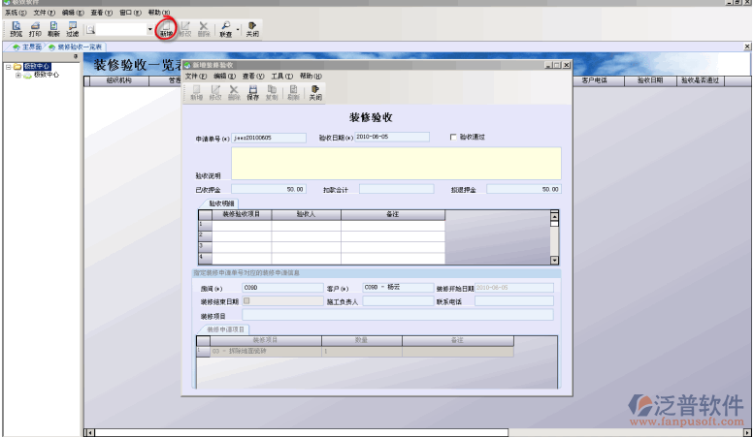
Task: Click the 联查 (Linked query) toolbar icon
Action: click(225, 28)
